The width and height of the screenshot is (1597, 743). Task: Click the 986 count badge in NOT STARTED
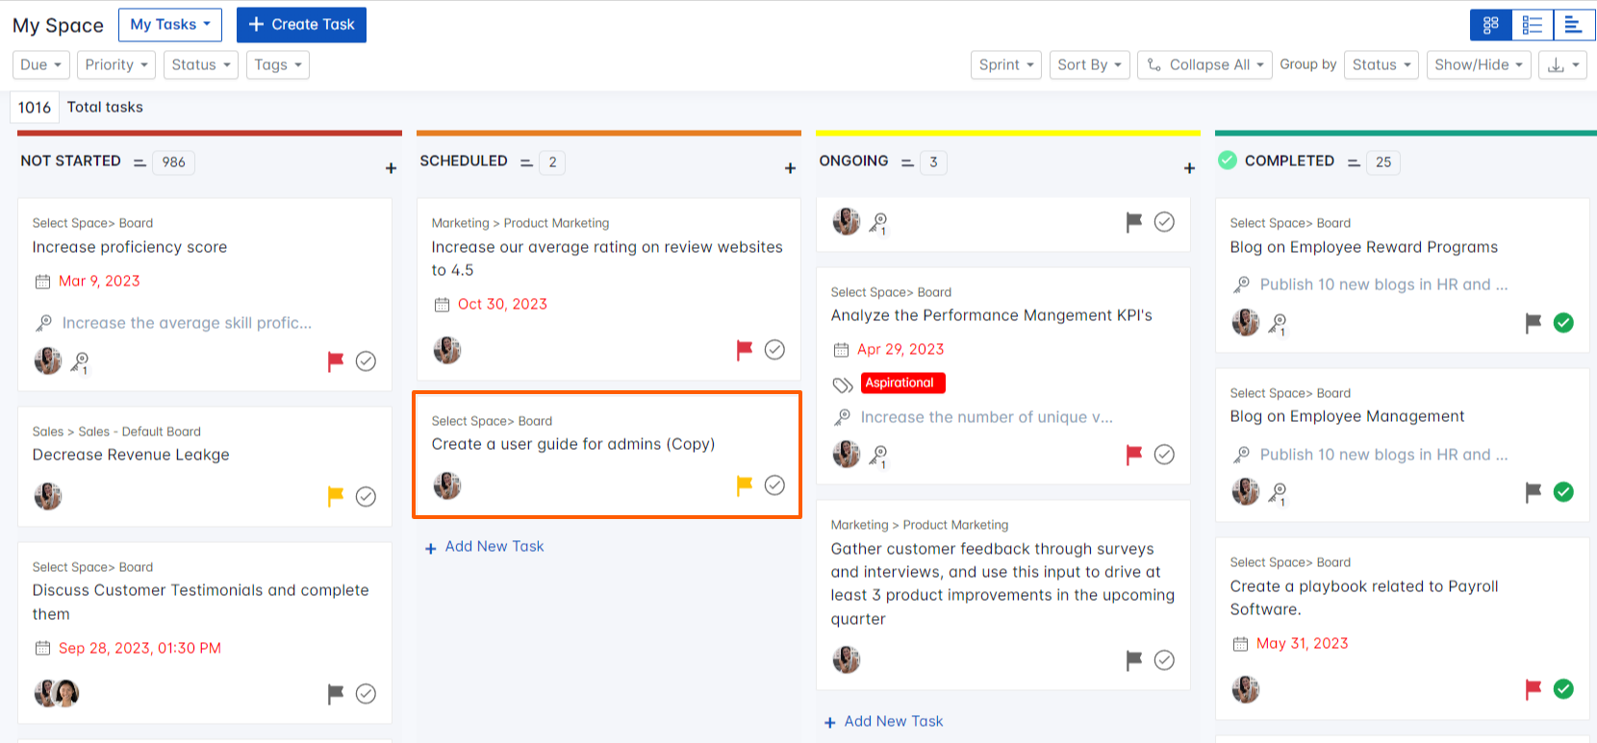(173, 162)
